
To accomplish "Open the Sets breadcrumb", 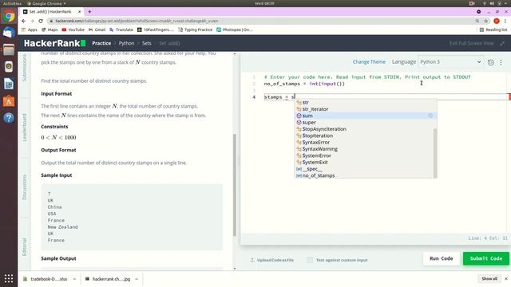I will [147, 43].
